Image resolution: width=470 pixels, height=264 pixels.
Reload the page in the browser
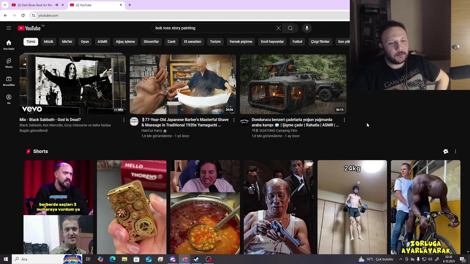tap(23, 15)
